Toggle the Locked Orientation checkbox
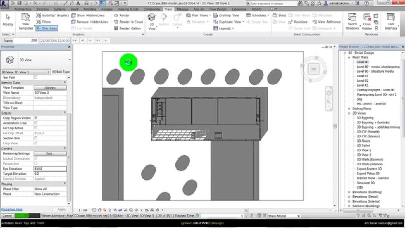405x228 pixels. click(x=36, y=158)
